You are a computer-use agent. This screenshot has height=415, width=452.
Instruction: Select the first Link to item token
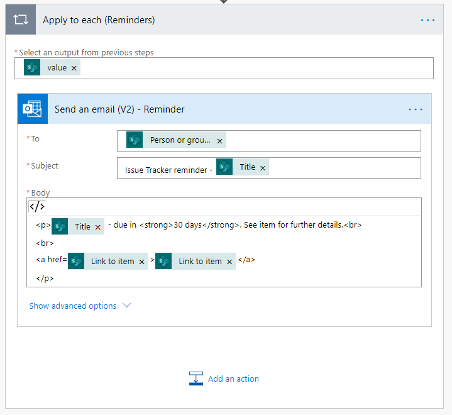pos(112,262)
